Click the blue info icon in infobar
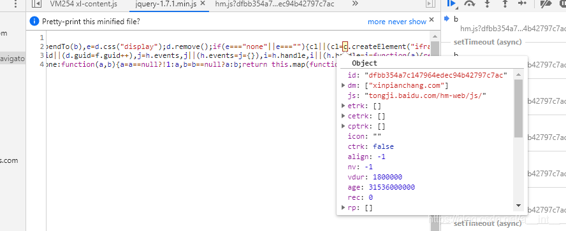This screenshot has width=566, height=231. click(x=34, y=22)
